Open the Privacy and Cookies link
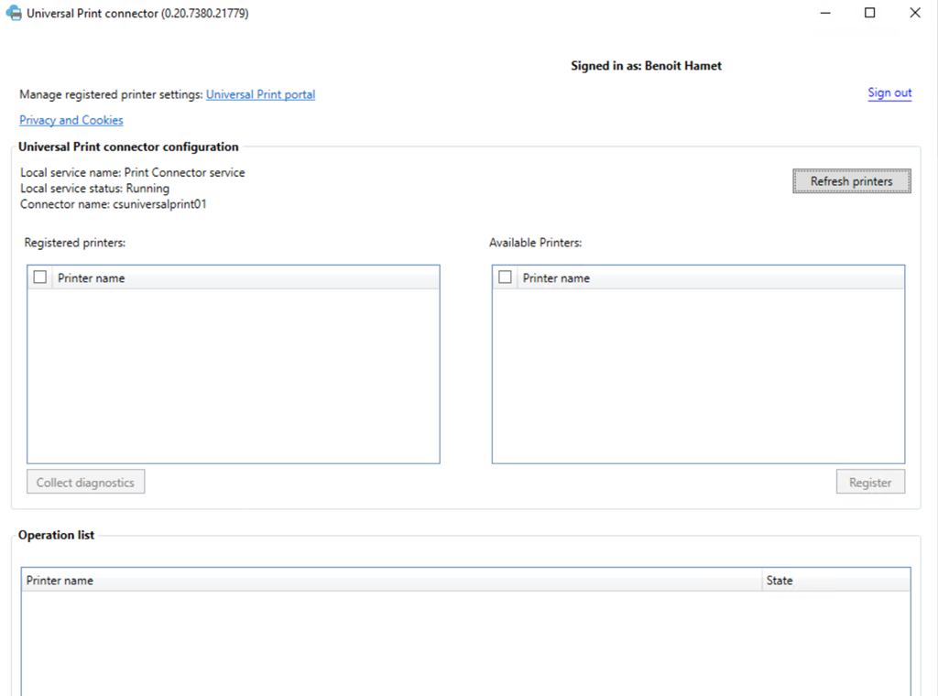The width and height of the screenshot is (938, 696). coord(71,120)
